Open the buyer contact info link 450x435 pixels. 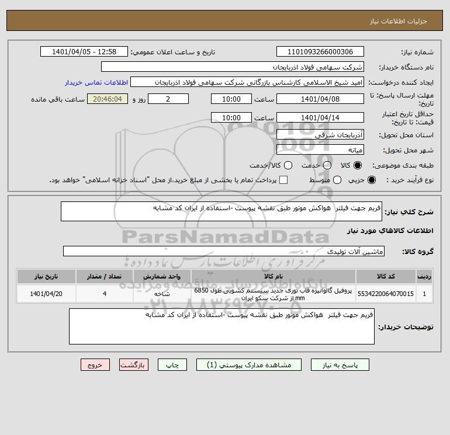point(96,82)
